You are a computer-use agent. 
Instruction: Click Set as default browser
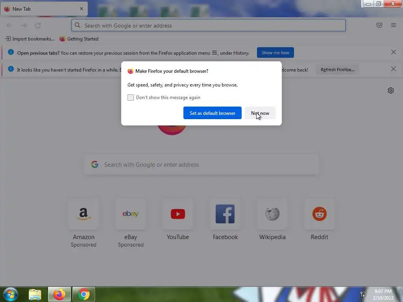(212, 113)
